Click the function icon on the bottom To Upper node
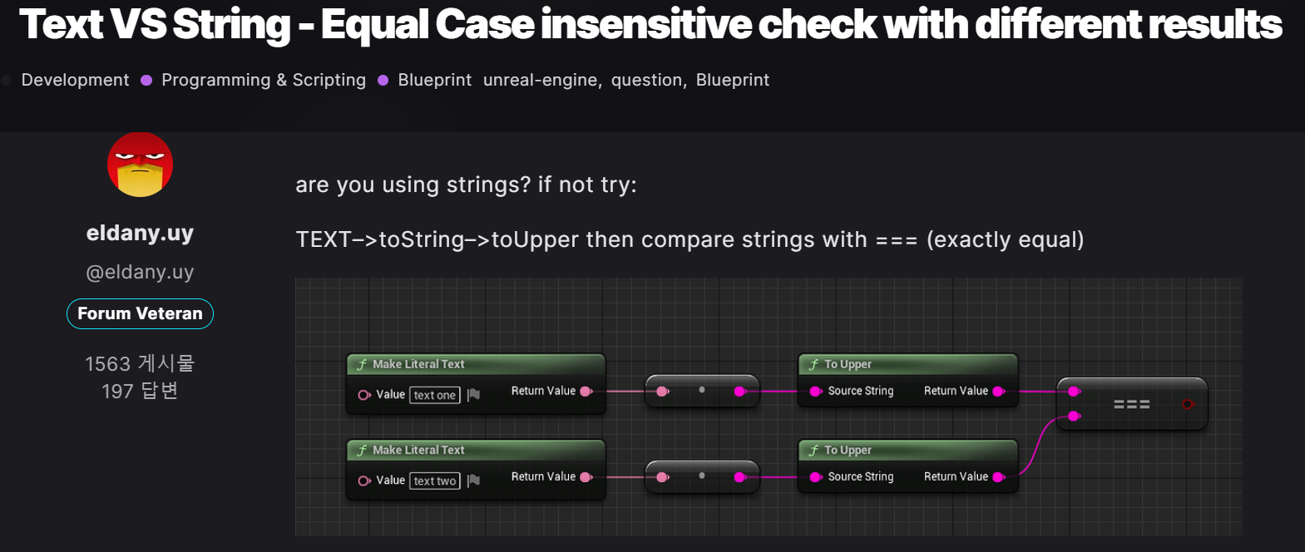Screen dimensions: 1305x552 pos(813,451)
